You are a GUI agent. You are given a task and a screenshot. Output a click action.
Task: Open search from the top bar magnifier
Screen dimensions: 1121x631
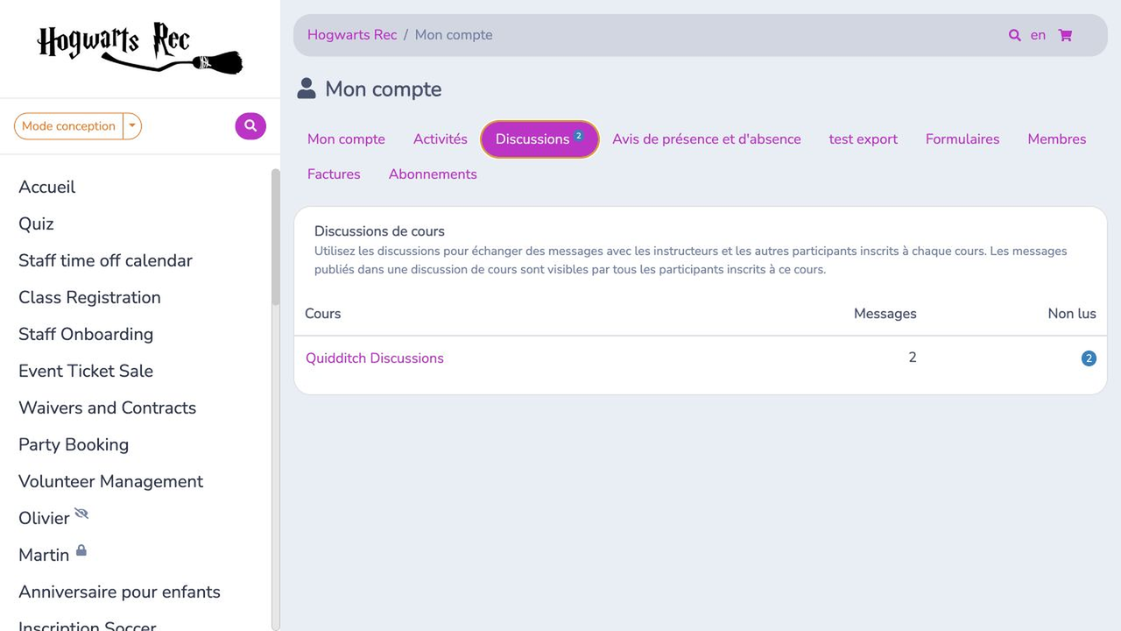click(1014, 36)
